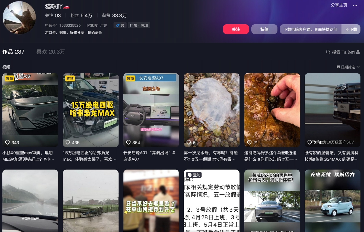Click the bio text 对口型，贴纸，好物分享
Image resolution: width=364 pixels, height=232 pixels.
tap(74, 33)
